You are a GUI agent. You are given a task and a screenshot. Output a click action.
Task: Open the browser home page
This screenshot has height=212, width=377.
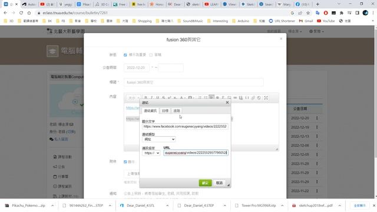pos(29,13)
